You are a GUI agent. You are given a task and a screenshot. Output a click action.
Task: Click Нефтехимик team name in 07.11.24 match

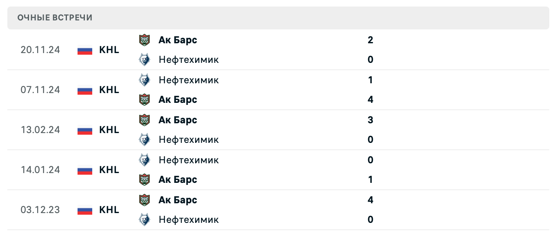click(x=189, y=80)
